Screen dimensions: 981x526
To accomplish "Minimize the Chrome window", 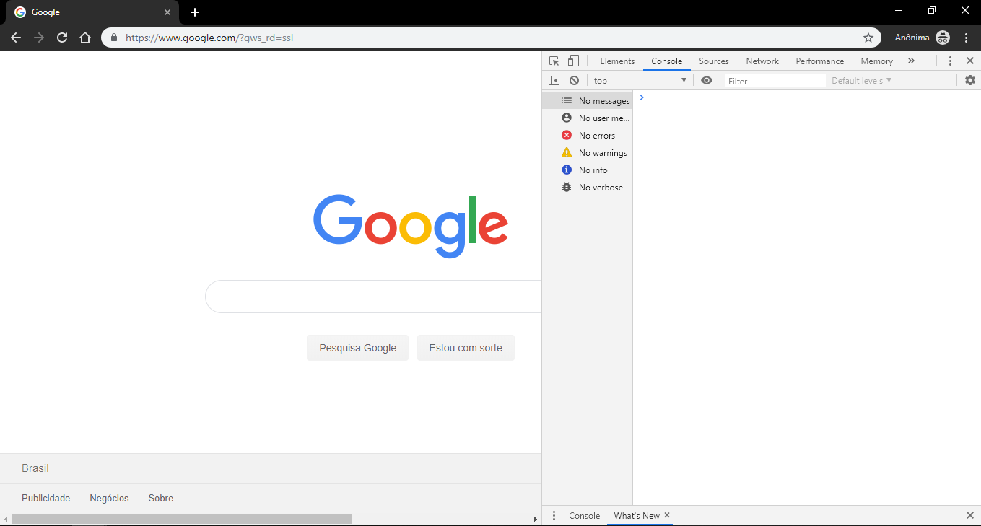I will 899,11.
